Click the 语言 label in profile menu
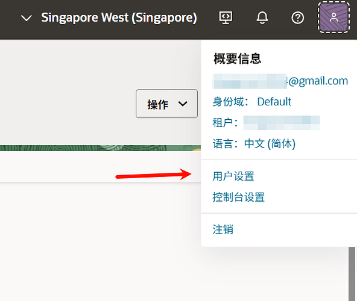The image size is (357, 301). (x=225, y=144)
